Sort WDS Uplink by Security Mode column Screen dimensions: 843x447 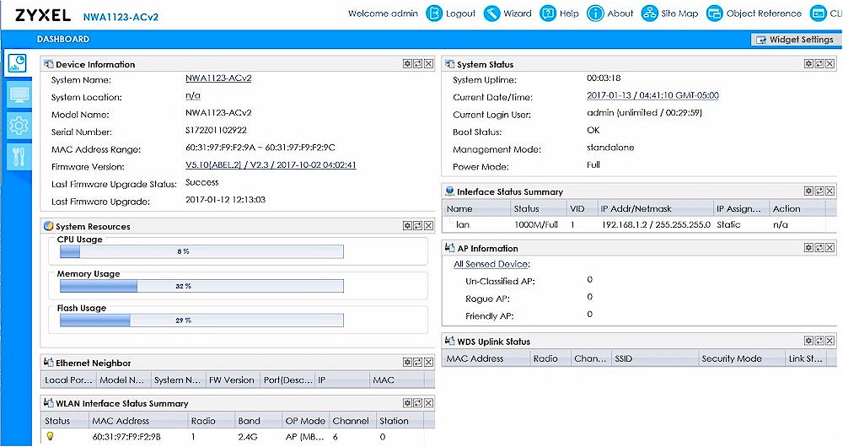pyautogui.click(x=741, y=358)
